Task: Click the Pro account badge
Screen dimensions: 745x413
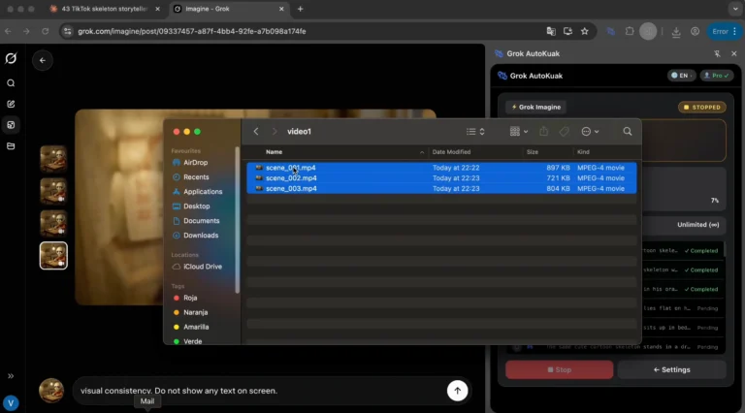Action: point(717,76)
